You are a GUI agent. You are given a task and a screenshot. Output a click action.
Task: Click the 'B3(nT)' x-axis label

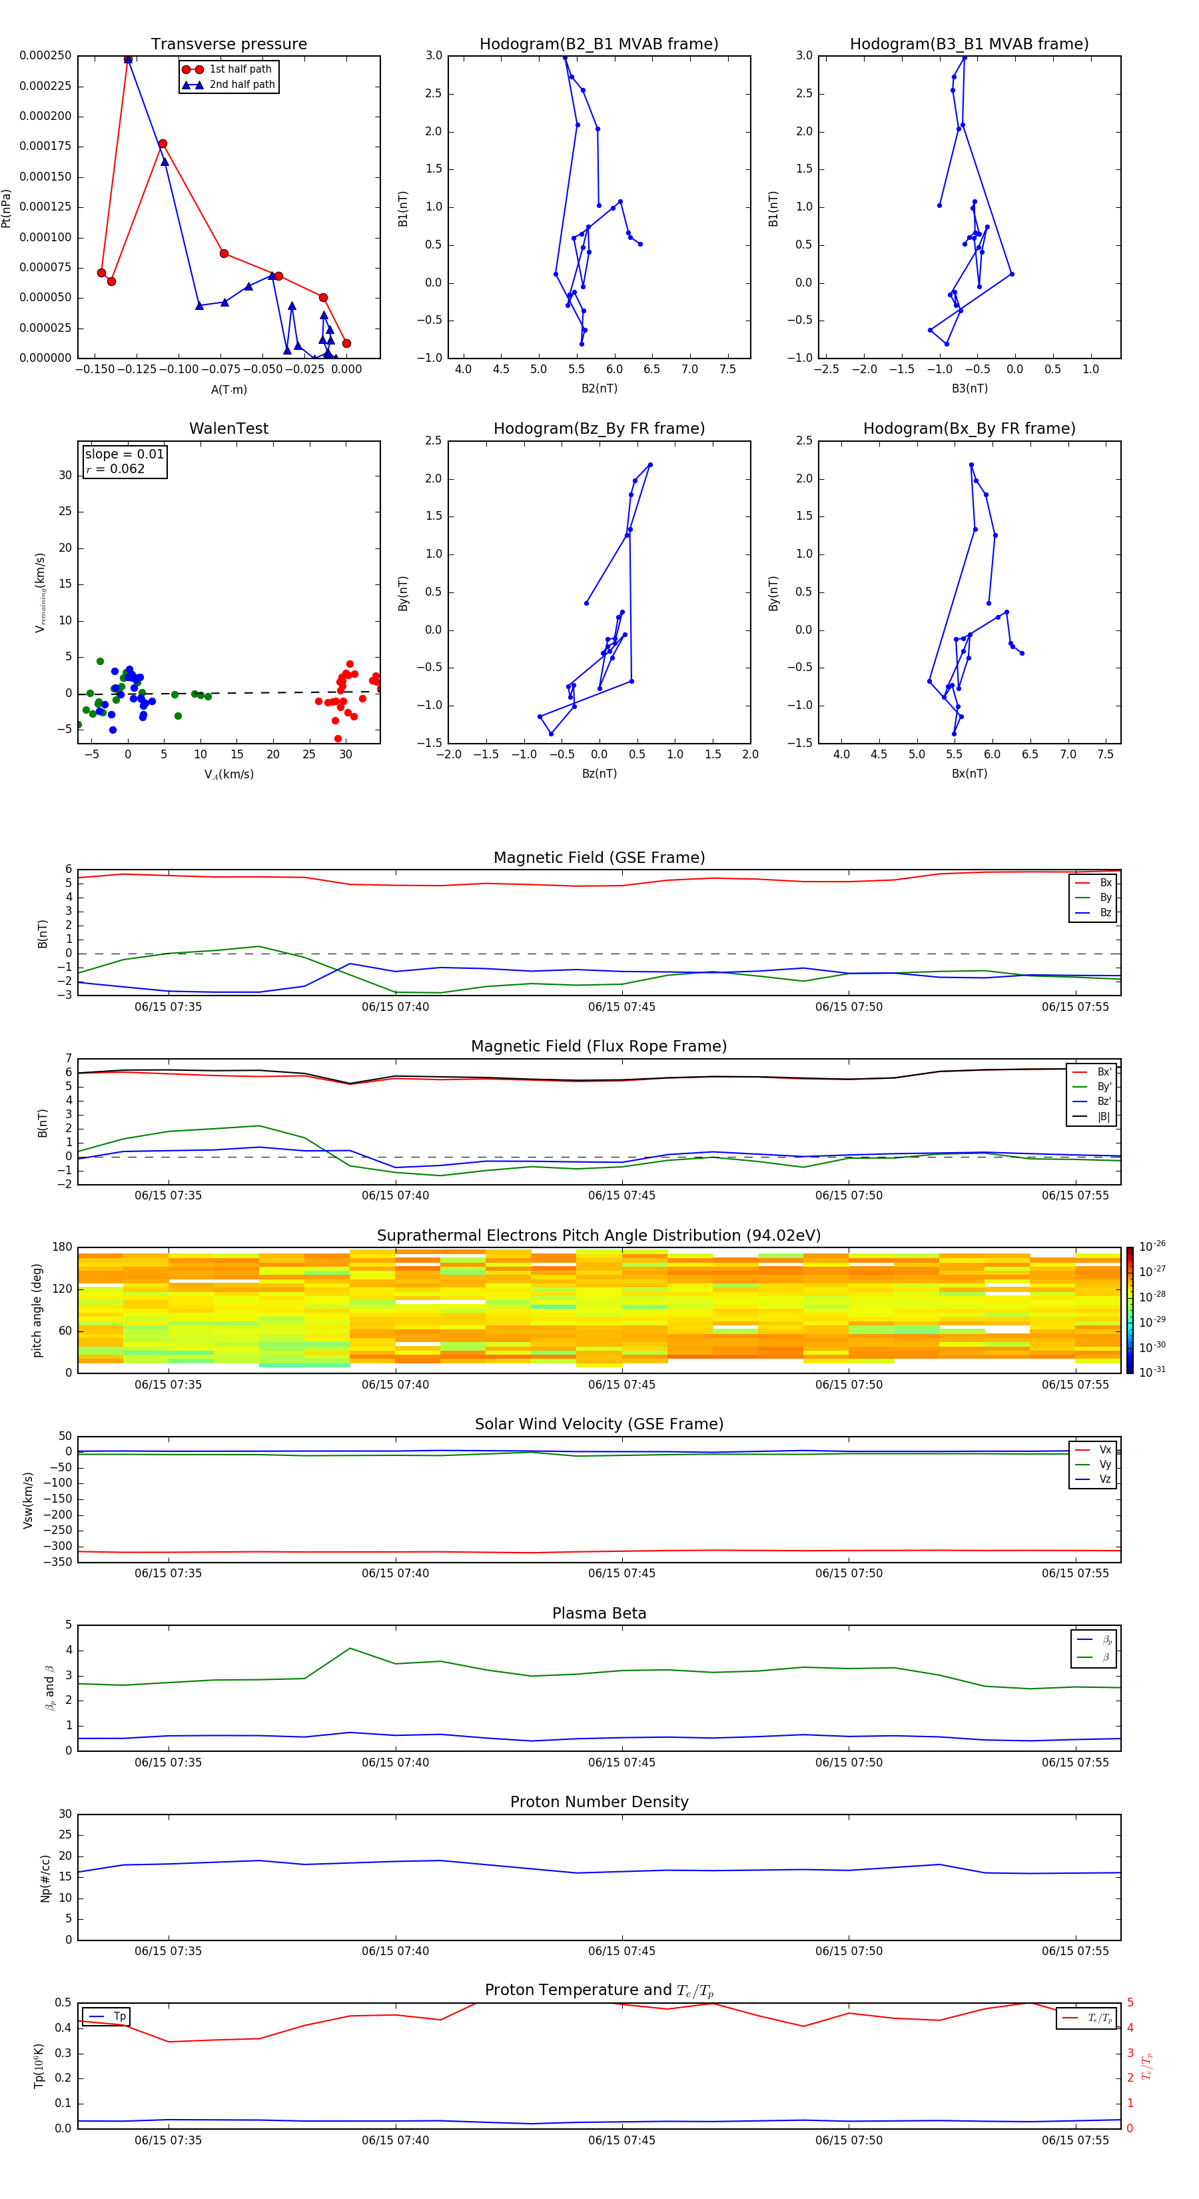(969, 388)
